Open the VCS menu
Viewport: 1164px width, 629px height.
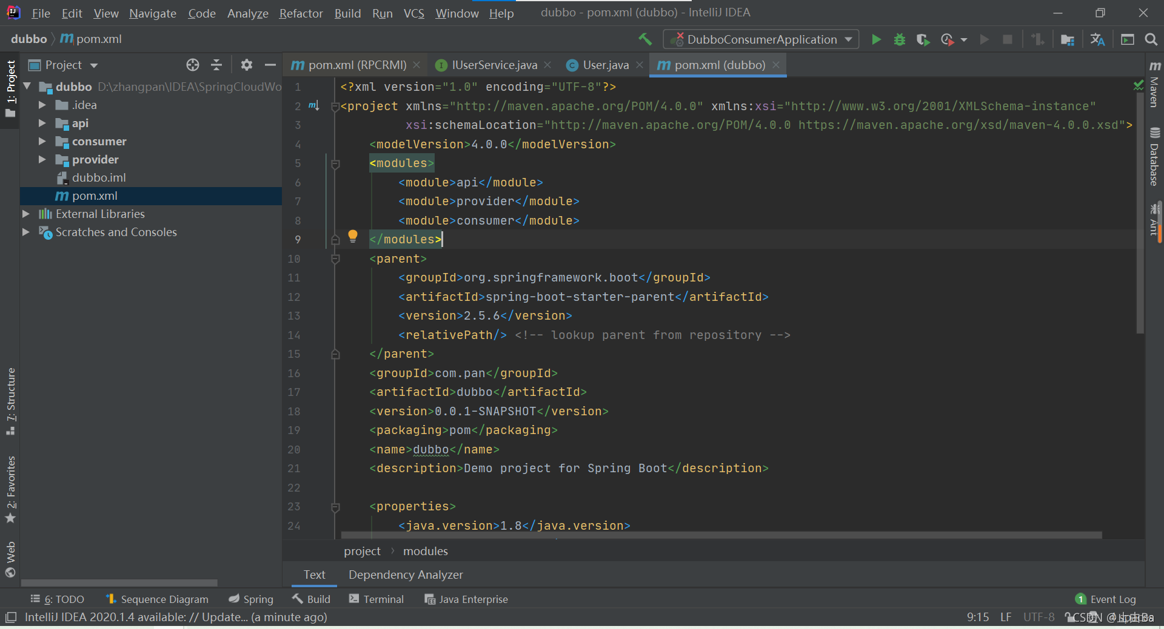(414, 13)
